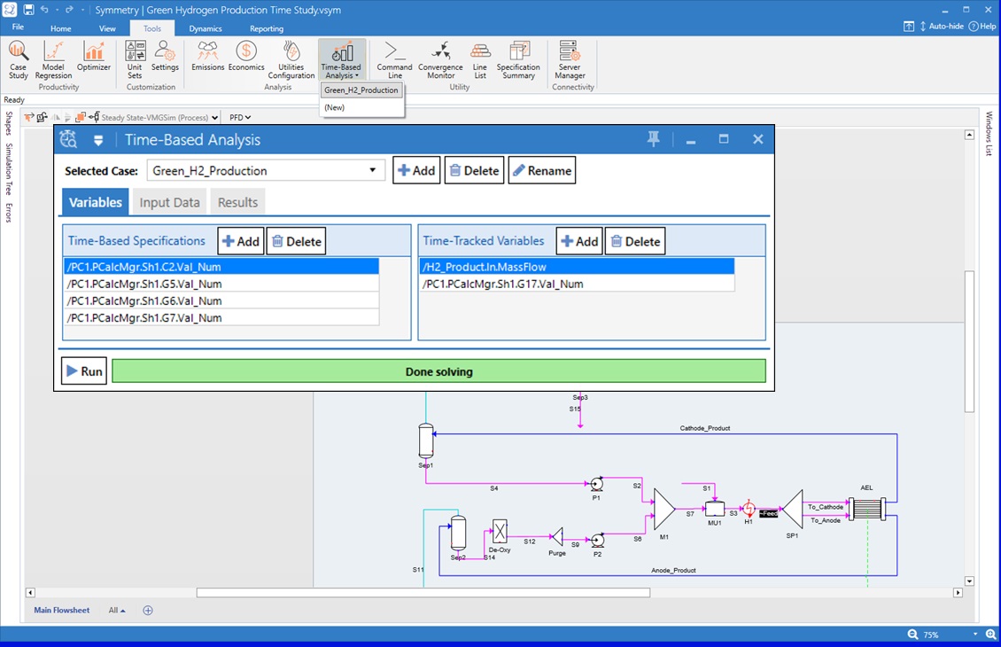Open the PFD view dropdown
The height and width of the screenshot is (647, 1001).
[x=240, y=117]
